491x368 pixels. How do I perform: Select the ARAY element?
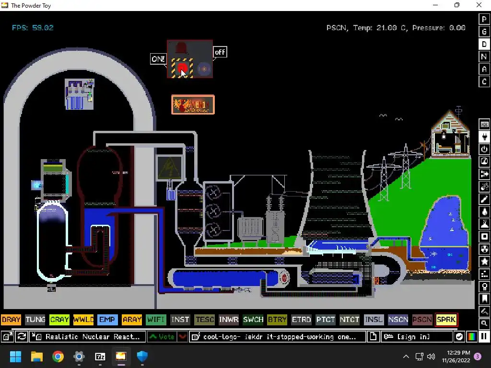[132, 320]
